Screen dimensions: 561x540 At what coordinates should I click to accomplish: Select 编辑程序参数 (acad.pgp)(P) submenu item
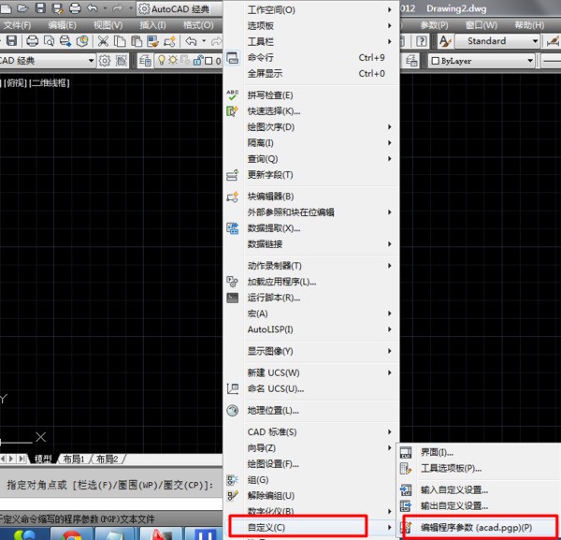(476, 527)
